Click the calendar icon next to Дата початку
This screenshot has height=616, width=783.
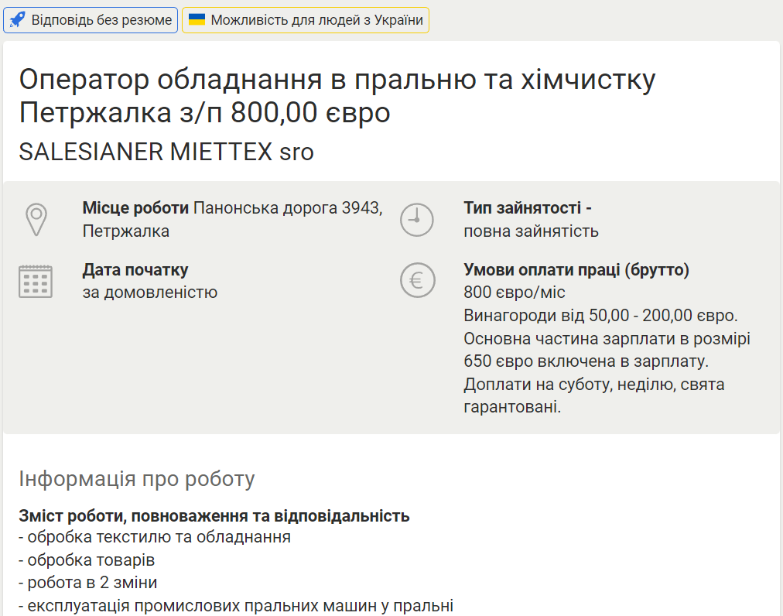tap(36, 281)
